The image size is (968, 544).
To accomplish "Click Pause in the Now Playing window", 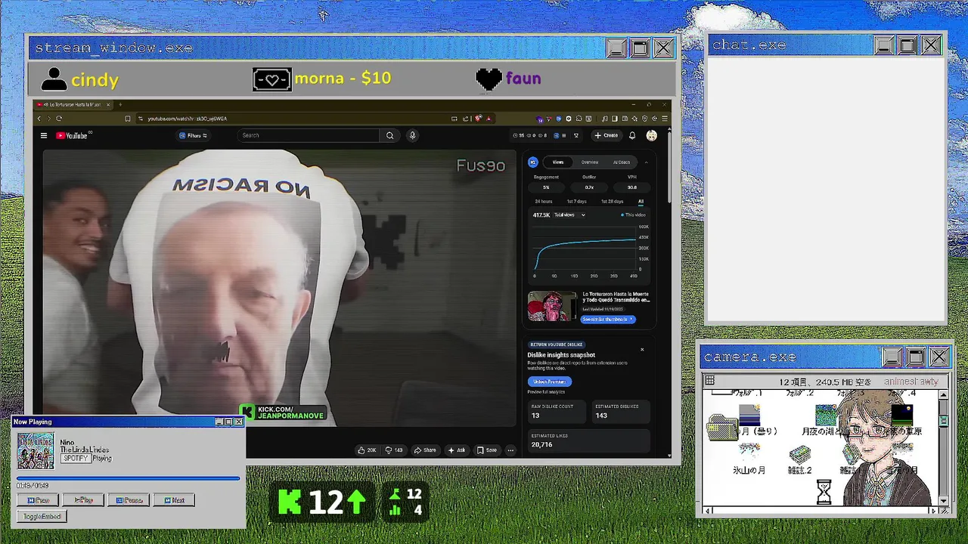I will coord(129,500).
